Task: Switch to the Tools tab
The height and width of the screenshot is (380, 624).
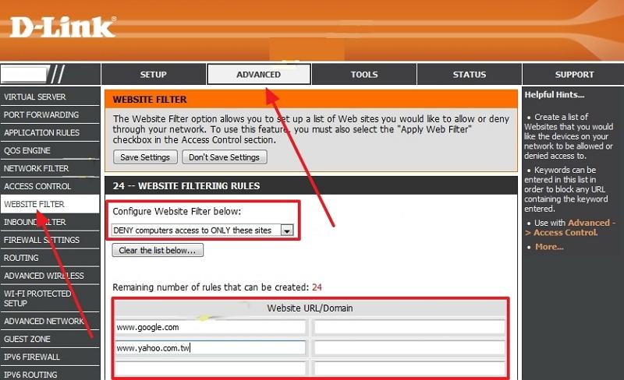Action: pyautogui.click(x=363, y=75)
